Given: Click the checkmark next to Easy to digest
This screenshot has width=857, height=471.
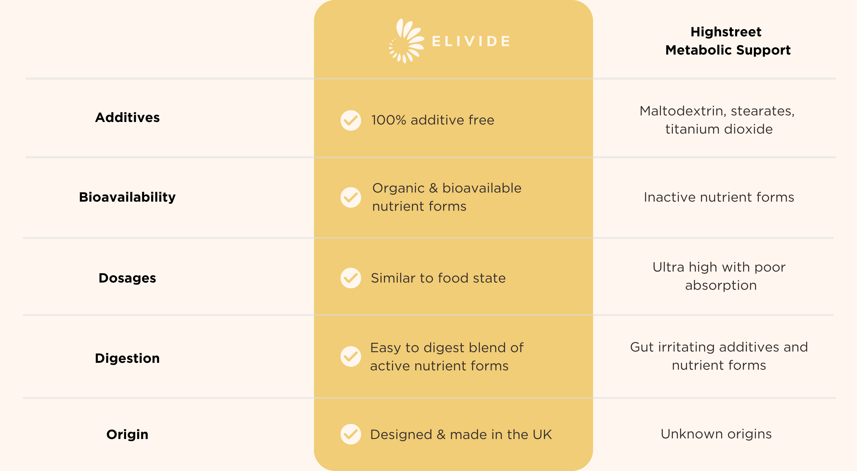Looking at the screenshot, I should click(x=351, y=357).
